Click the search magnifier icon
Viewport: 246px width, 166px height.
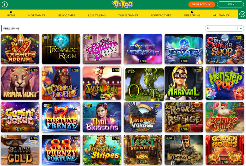click(242, 14)
